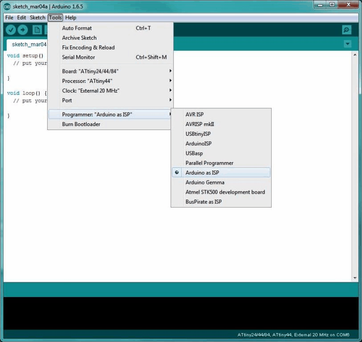Image resolution: width=362 pixels, height=342 pixels.
Task: Expand the Port submenu
Action: click(x=110, y=100)
